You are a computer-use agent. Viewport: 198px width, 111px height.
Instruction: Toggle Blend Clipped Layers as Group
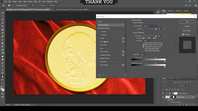(x=143, y=45)
